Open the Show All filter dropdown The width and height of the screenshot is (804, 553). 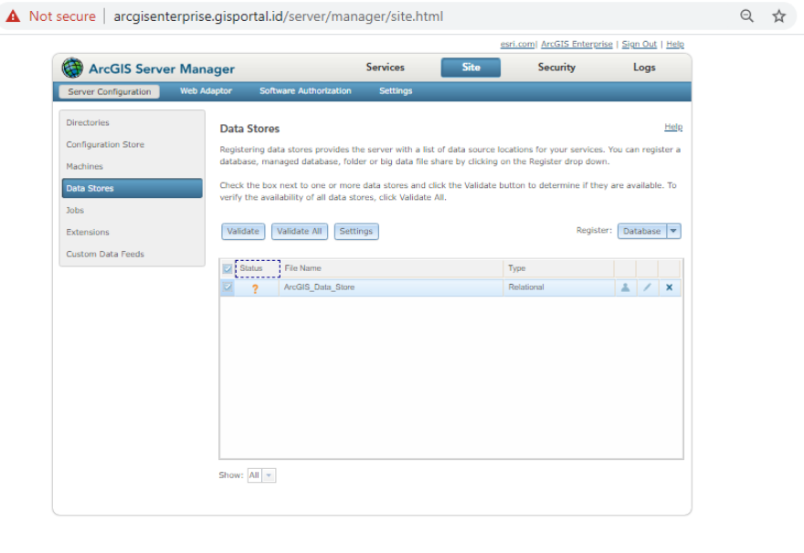point(269,475)
